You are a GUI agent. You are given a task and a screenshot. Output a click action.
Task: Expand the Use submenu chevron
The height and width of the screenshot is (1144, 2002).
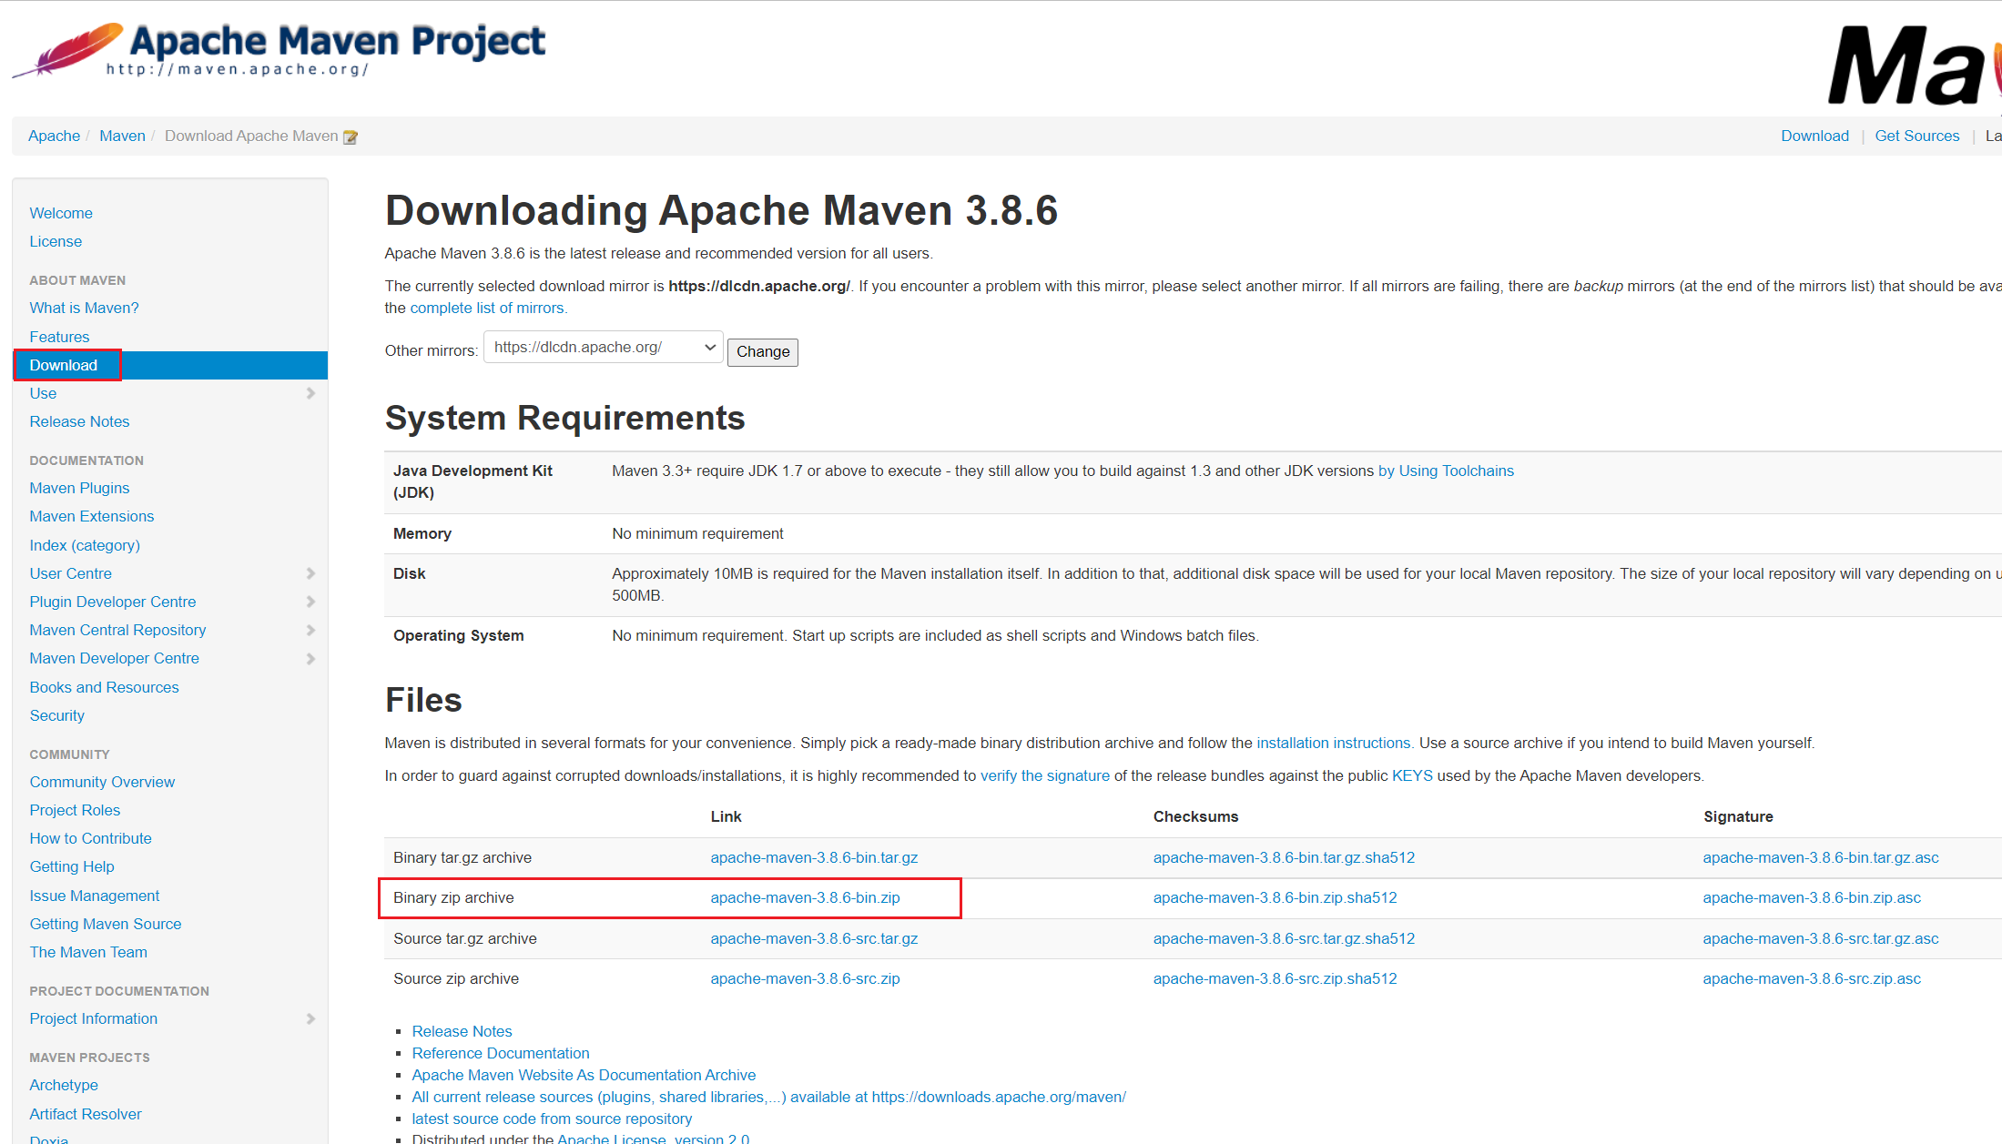click(310, 393)
